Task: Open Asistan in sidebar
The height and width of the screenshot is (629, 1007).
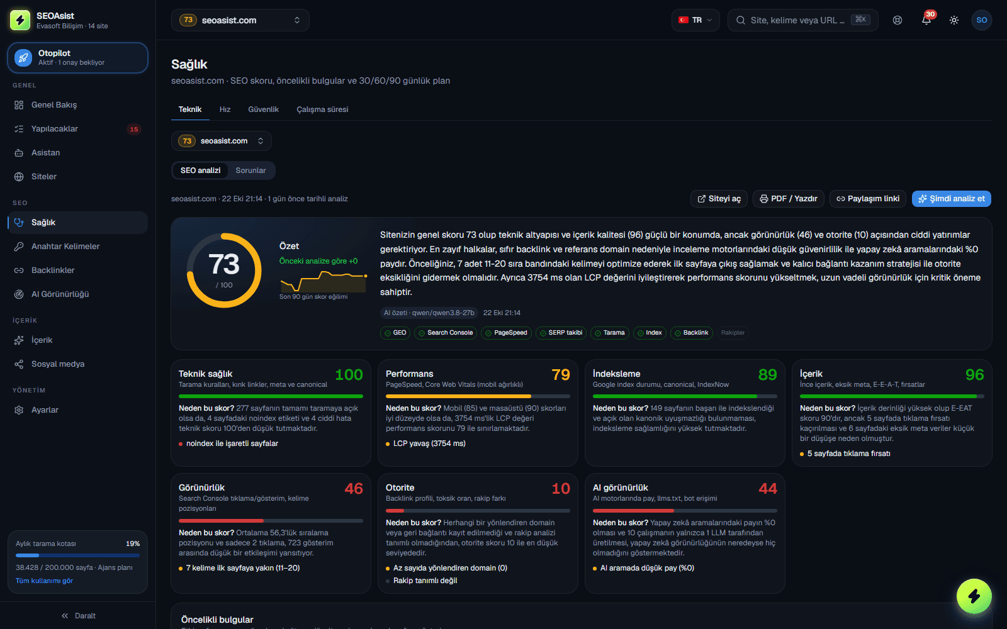Action: [x=77, y=153]
